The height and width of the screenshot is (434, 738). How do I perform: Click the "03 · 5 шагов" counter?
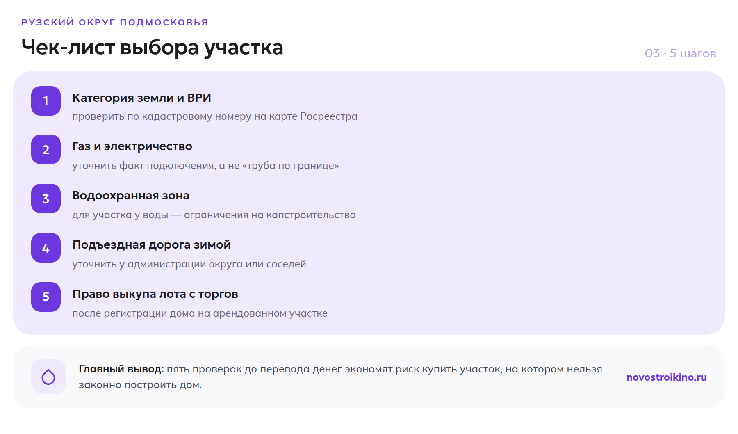pos(680,53)
